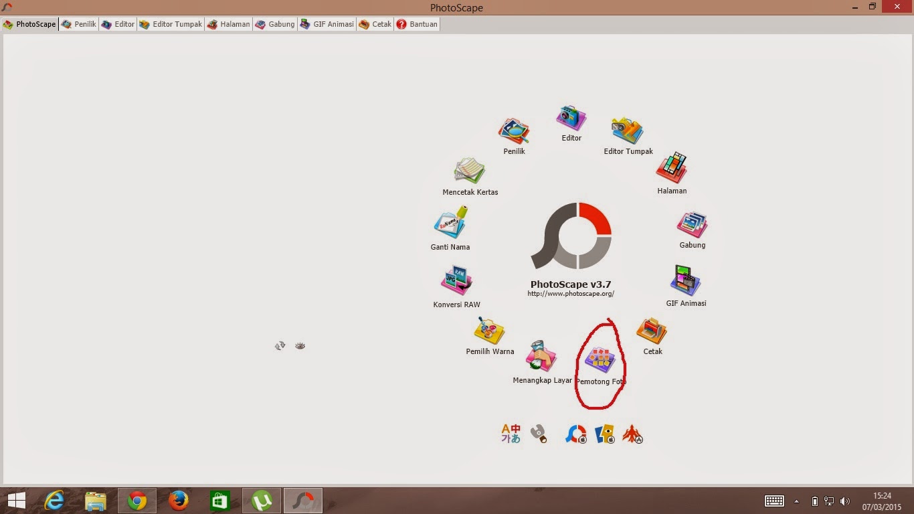Open the photoscape.org website link
Viewport: 914px width, 514px height.
click(x=571, y=294)
